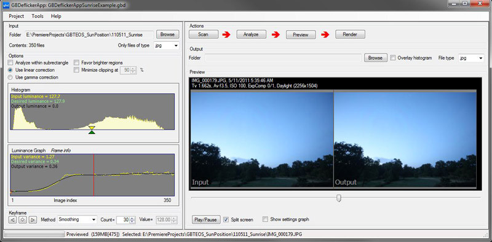Click the red line in luminance graph
Image resolution: width=492 pixels, height=242 pixels.
pyautogui.click(x=94, y=175)
